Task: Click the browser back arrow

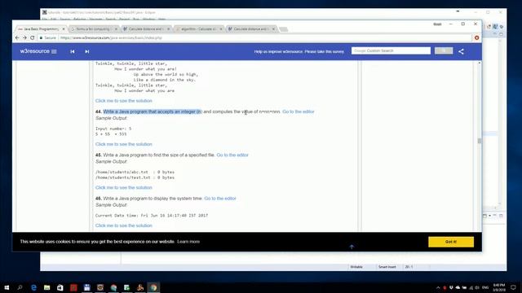Action: pyautogui.click(x=17, y=38)
